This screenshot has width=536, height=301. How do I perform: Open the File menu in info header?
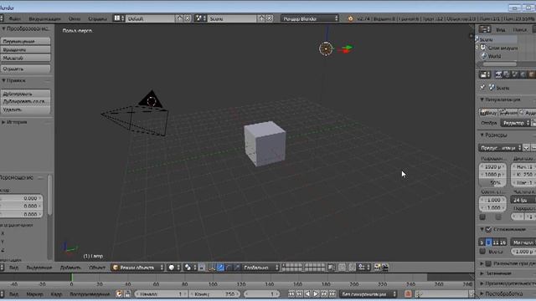point(14,18)
